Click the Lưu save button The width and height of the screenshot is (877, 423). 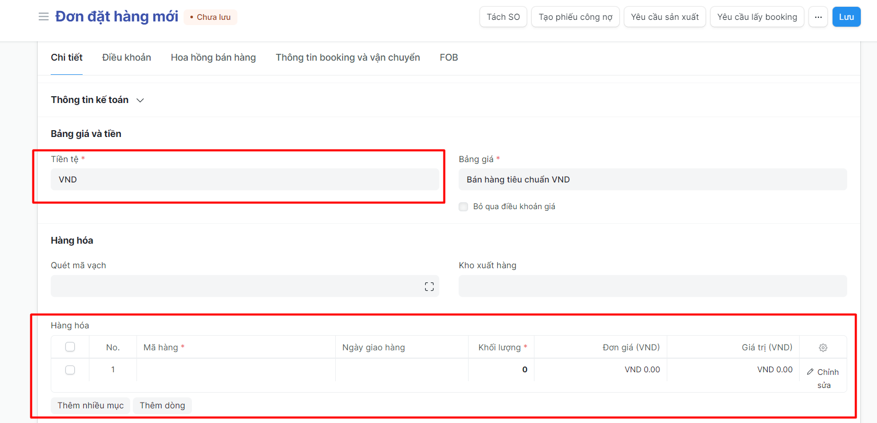tap(846, 17)
